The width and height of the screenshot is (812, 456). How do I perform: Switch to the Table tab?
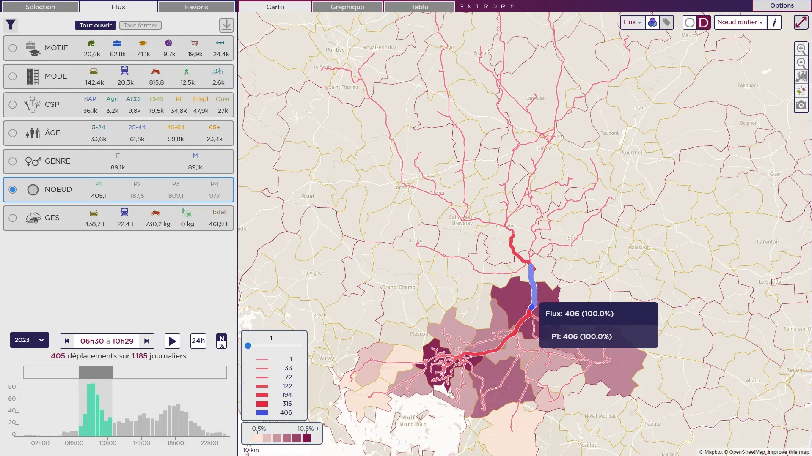click(x=420, y=7)
